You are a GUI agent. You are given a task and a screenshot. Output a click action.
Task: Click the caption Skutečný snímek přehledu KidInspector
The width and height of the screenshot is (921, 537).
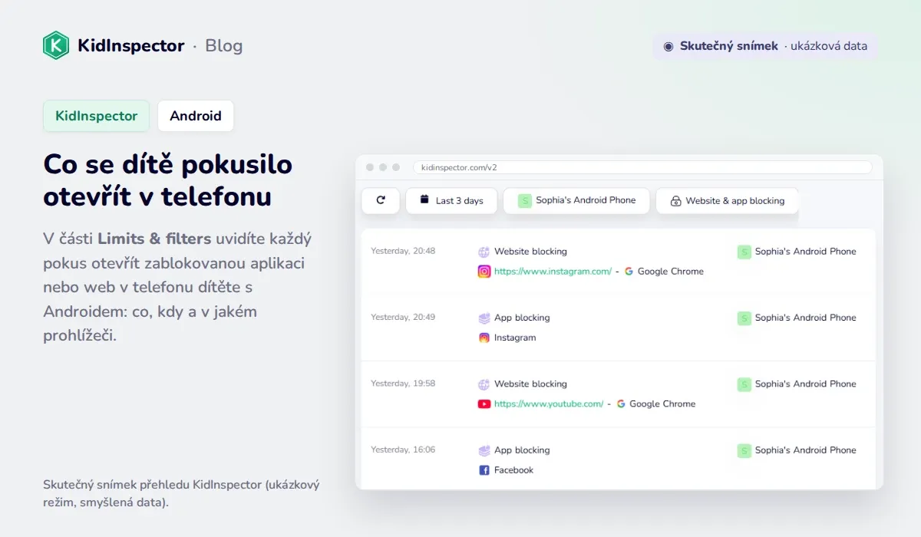click(181, 493)
